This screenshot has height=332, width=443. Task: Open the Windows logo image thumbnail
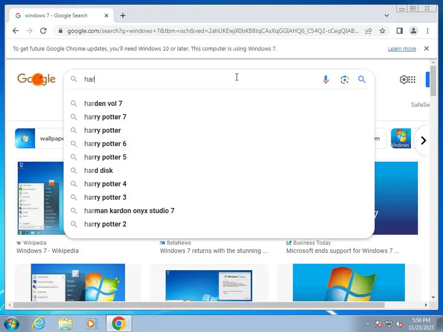pyautogui.click(x=349, y=282)
